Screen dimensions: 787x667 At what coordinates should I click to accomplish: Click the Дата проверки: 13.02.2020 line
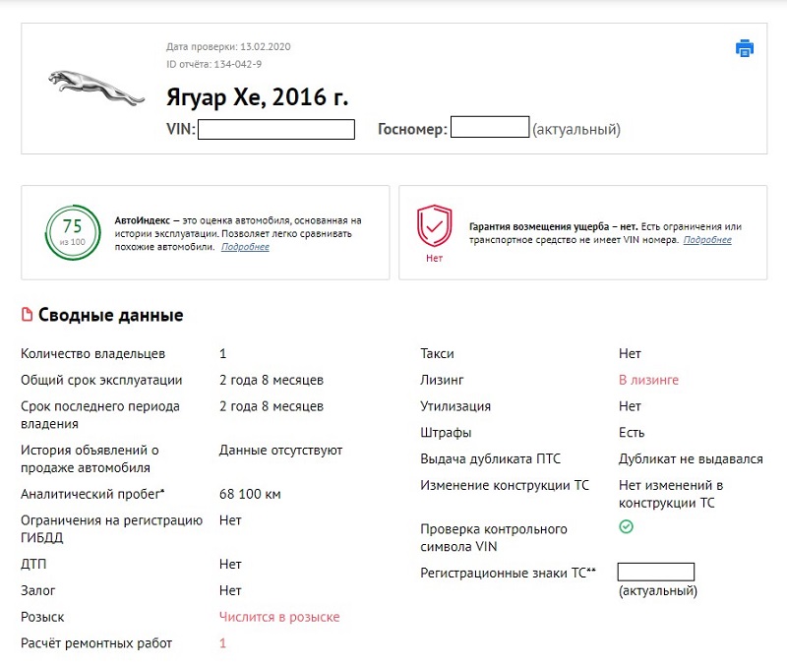coord(228,46)
